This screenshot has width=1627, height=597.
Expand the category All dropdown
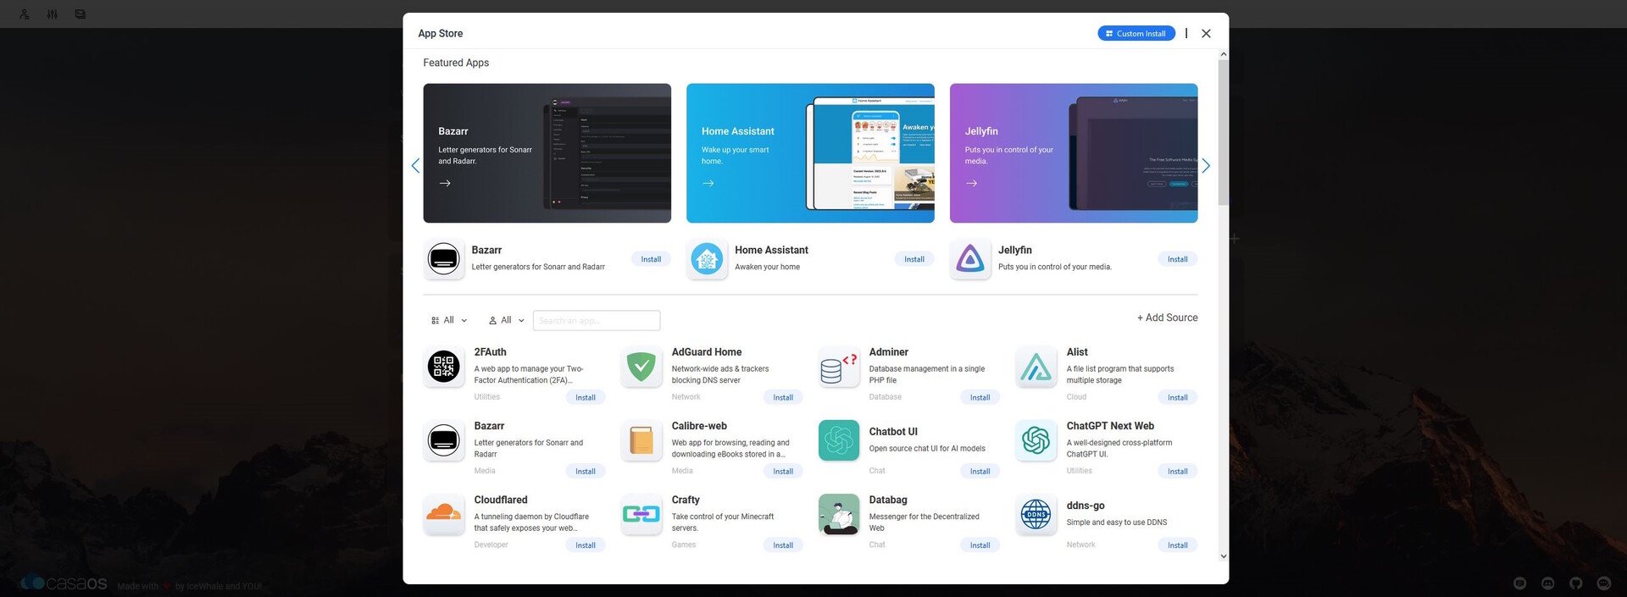click(x=449, y=320)
